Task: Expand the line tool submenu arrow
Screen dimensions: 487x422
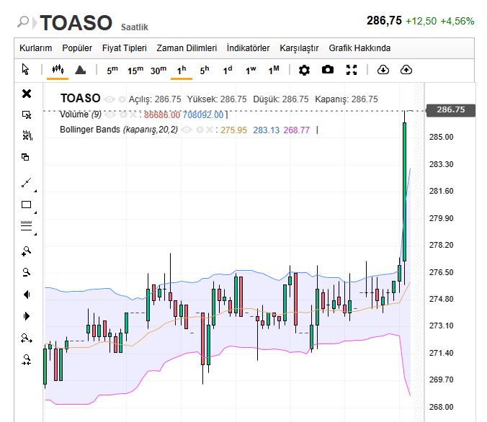Action: tap(35, 191)
